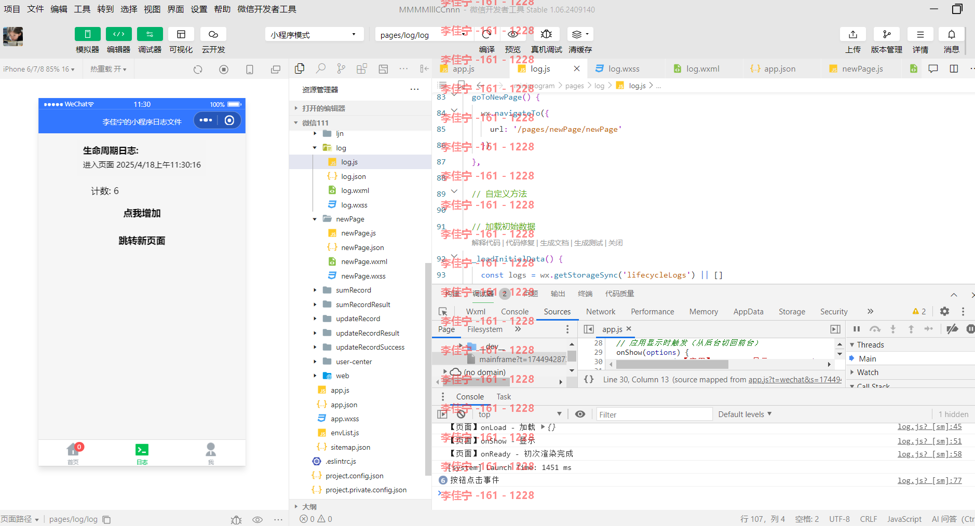This screenshot has width=975, height=526.
Task: Pause script execution in Sources
Action: [857, 329]
